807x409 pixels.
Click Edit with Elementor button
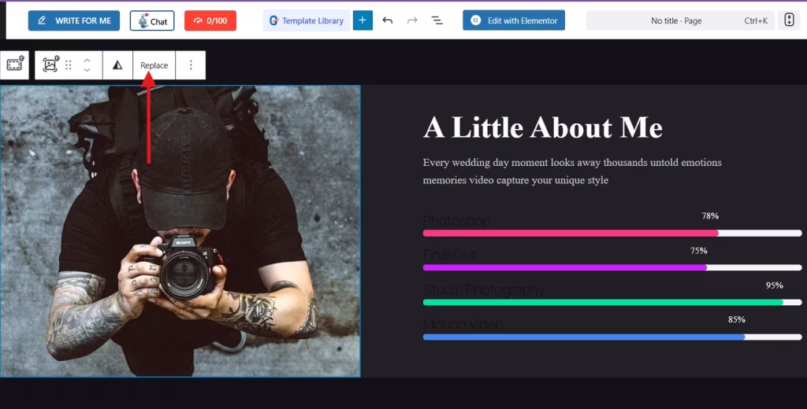click(x=514, y=20)
